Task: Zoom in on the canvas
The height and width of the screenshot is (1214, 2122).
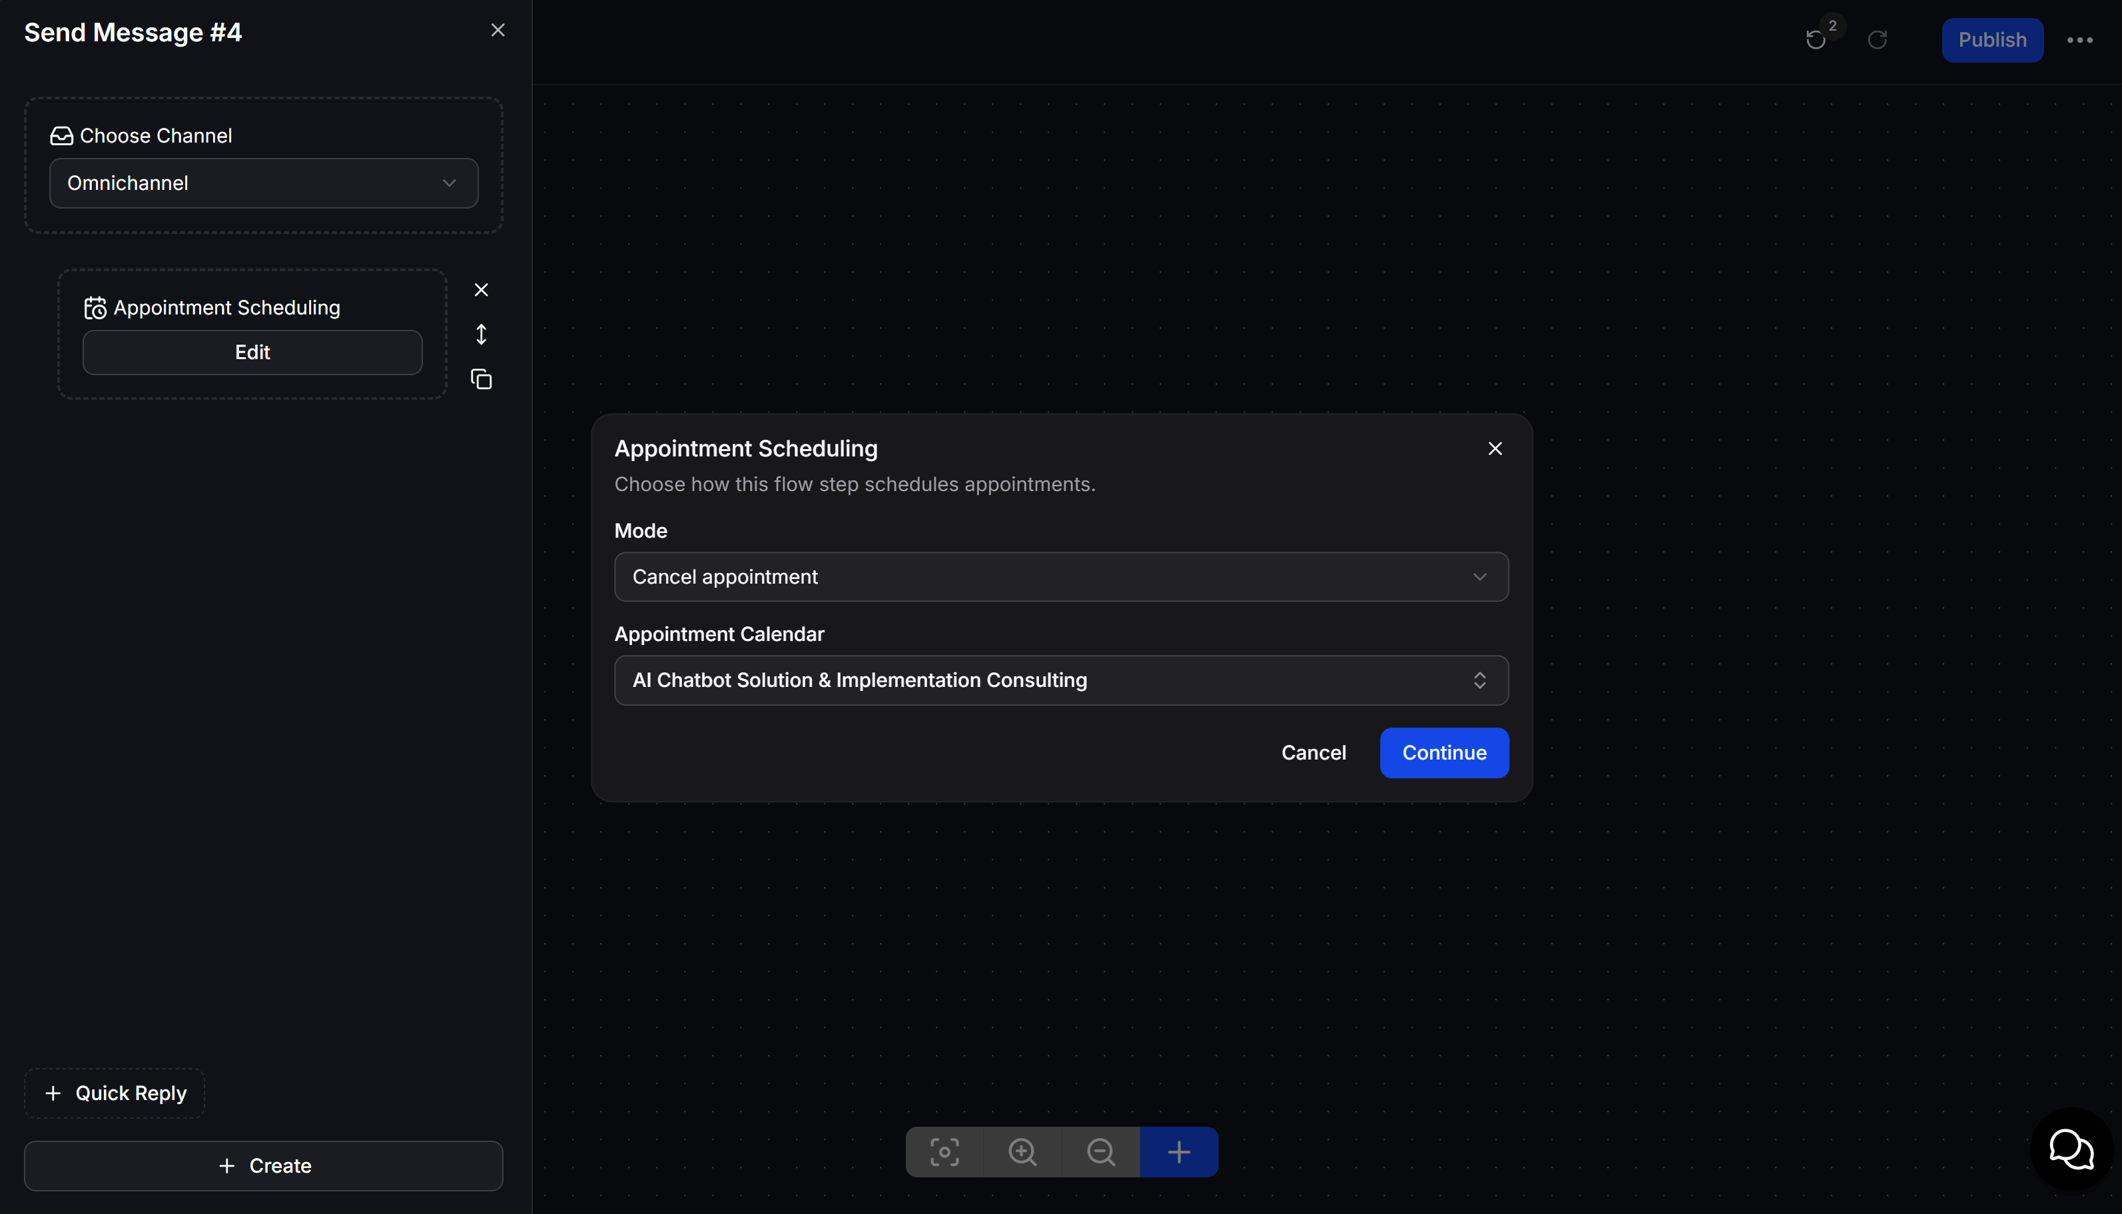Action: 1022,1152
